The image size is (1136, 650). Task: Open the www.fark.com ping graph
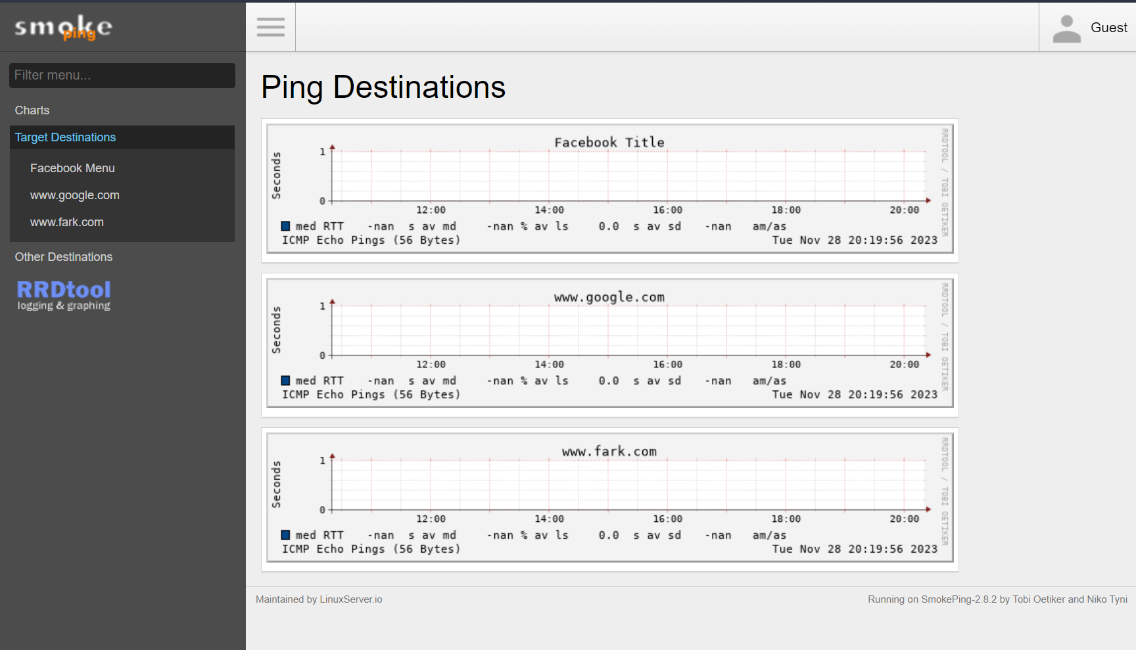tap(610, 498)
